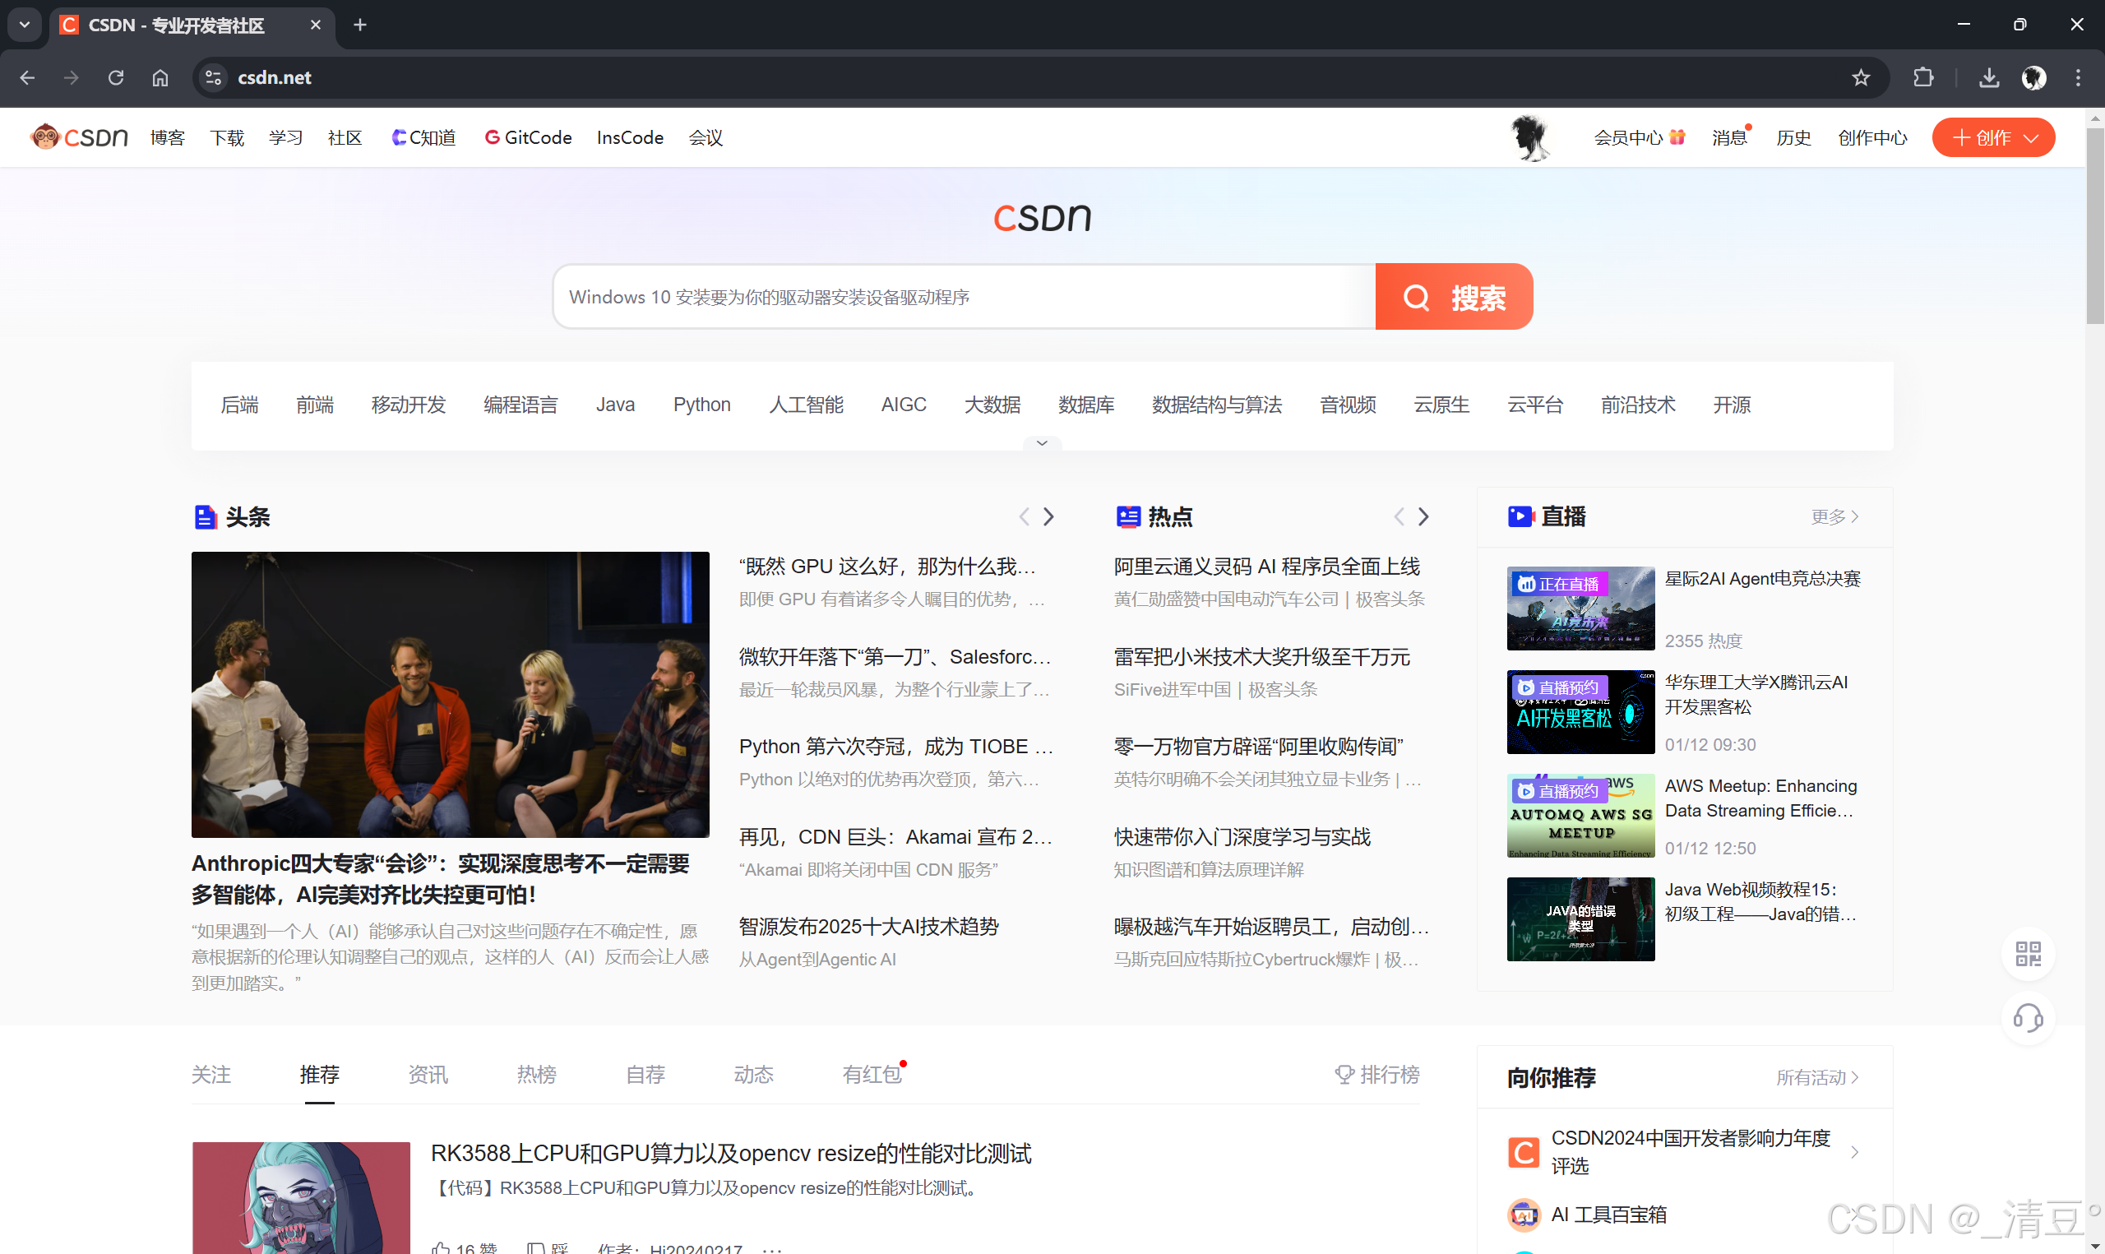The height and width of the screenshot is (1254, 2105).
Task: Open 创作中心 link
Action: tap(1871, 138)
